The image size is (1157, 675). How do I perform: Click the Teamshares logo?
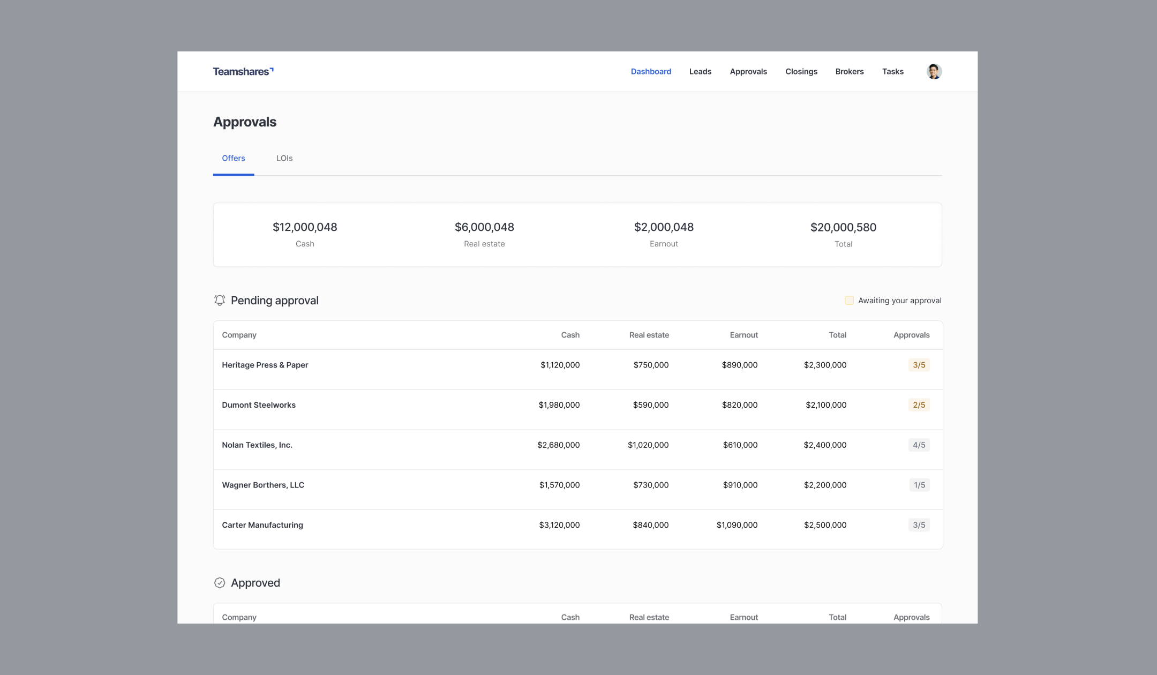[x=243, y=71]
